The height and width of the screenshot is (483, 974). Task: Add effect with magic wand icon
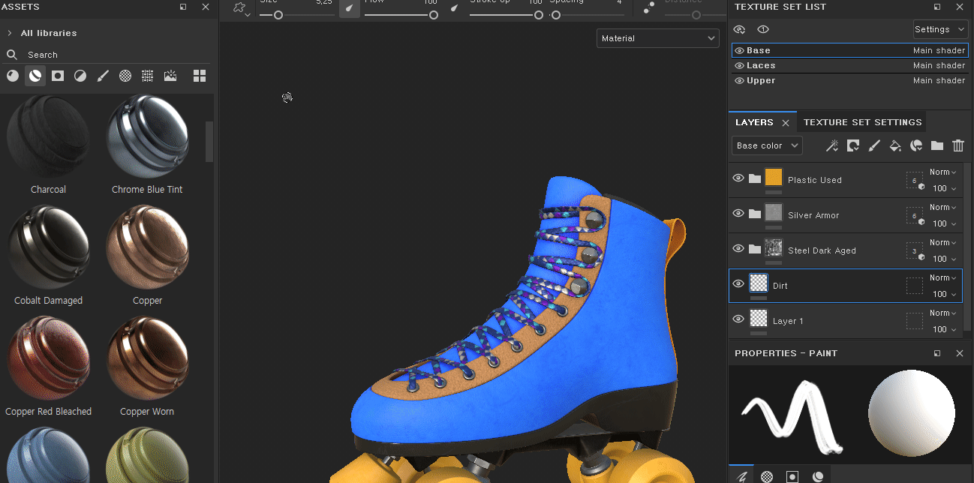(832, 145)
